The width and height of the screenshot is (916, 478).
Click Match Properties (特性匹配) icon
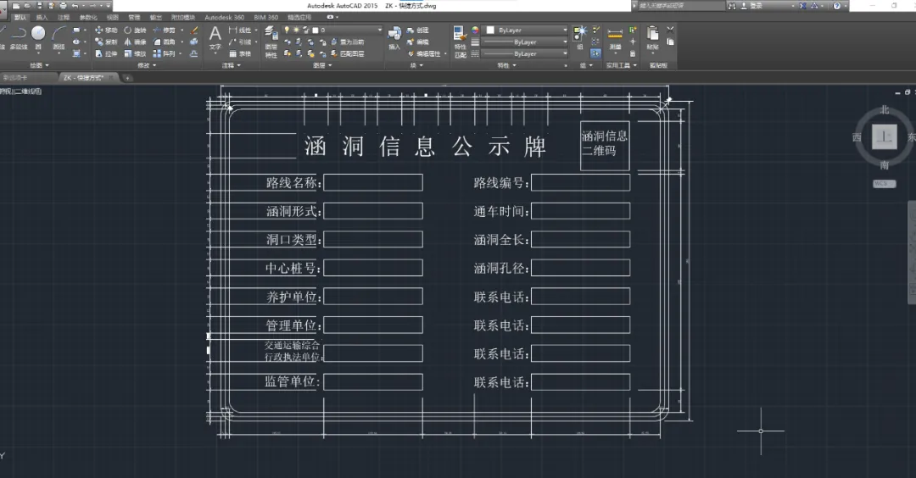coord(461,42)
